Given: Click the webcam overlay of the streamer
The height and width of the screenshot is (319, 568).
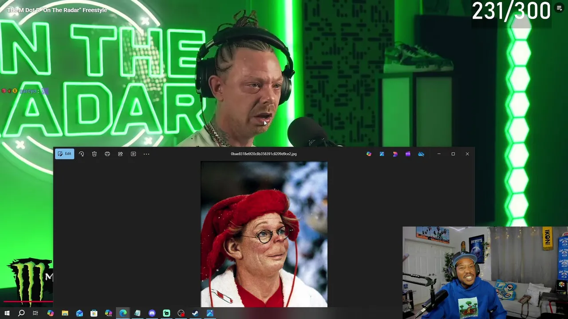Looking at the screenshot, I should pyautogui.click(x=485, y=272).
